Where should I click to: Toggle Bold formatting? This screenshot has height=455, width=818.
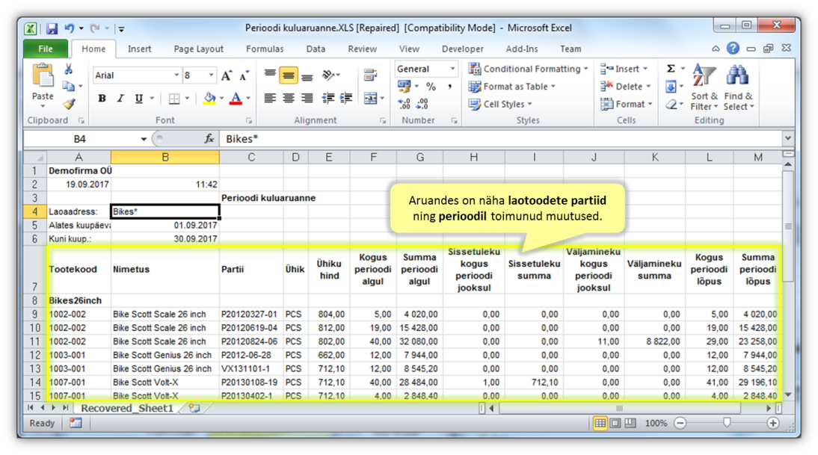coord(102,99)
